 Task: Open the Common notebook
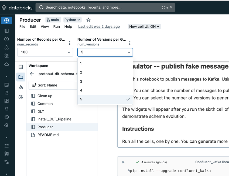(62, 104)
